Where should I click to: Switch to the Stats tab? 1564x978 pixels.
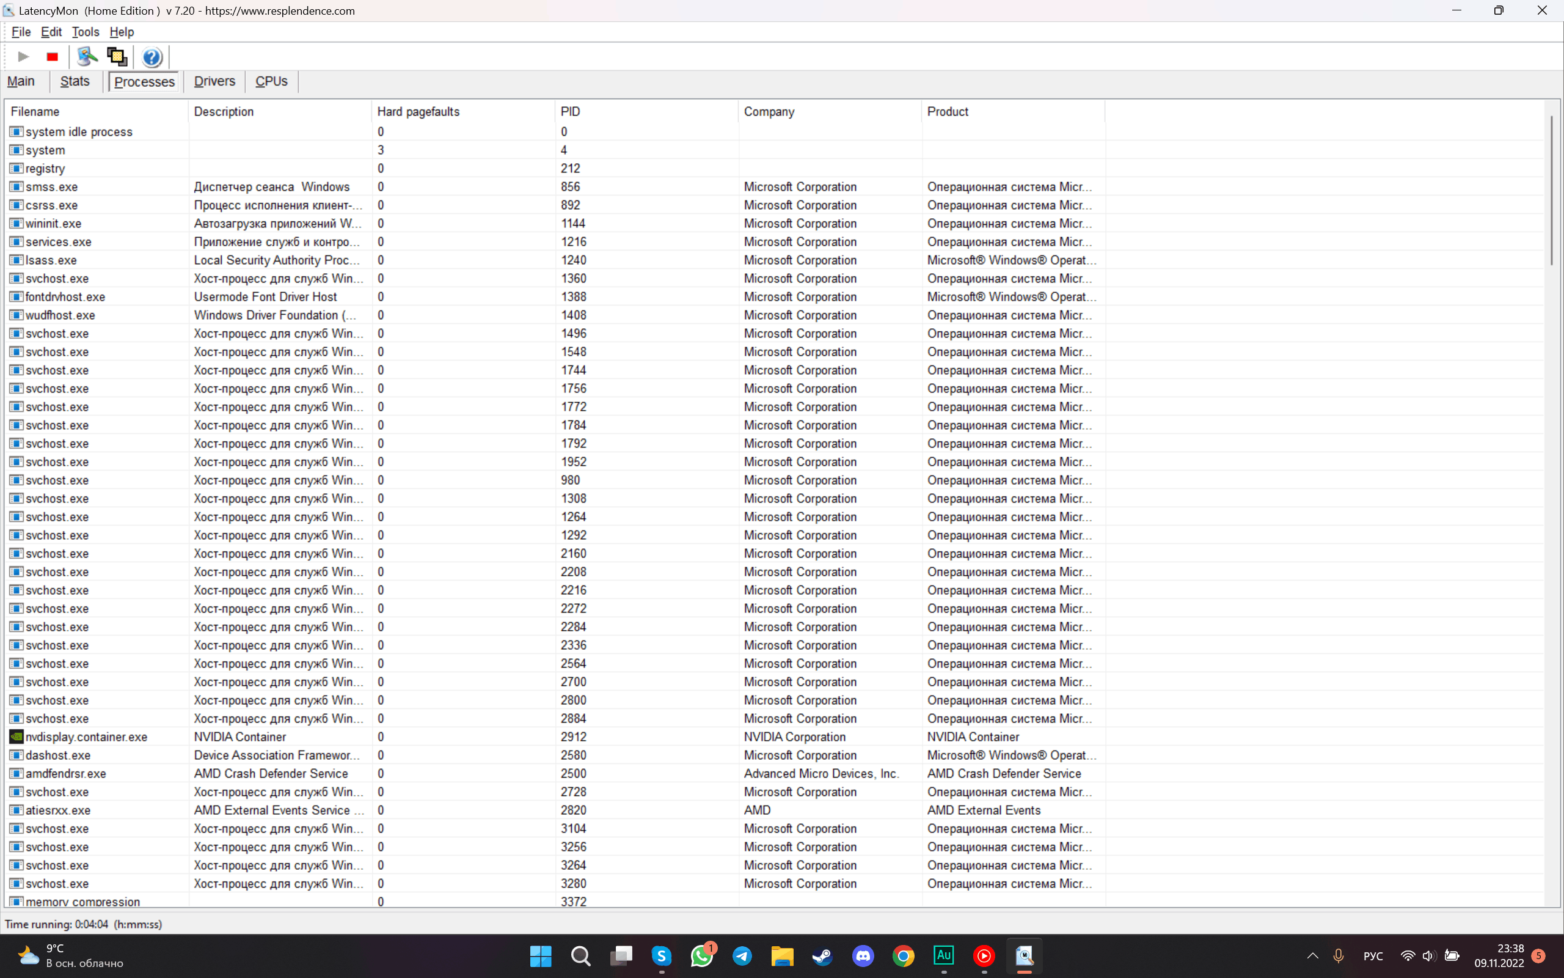point(75,81)
